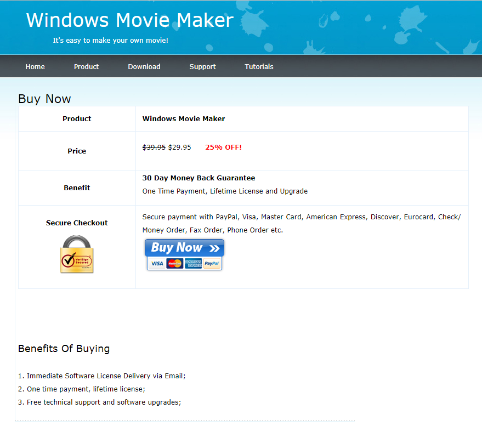Click the VeriSign Secured padlock badge
The width and height of the screenshot is (482, 426).
pos(77,254)
